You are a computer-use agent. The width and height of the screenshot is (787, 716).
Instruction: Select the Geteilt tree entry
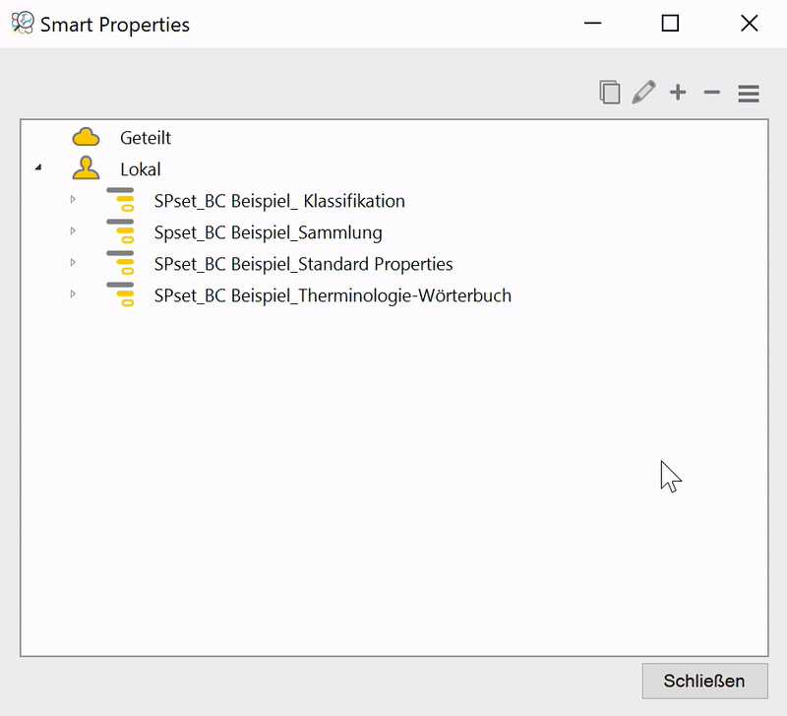click(146, 138)
